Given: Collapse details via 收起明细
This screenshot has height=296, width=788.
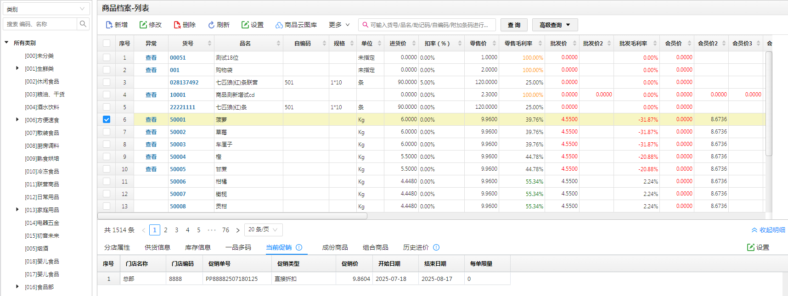Looking at the screenshot, I should [x=768, y=230].
